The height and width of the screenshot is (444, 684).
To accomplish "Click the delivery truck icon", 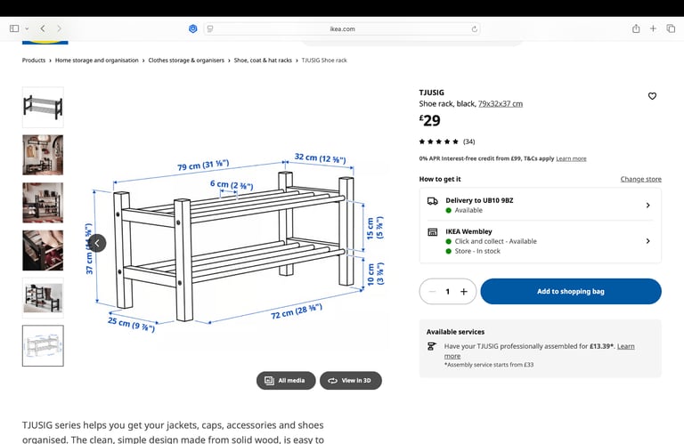I will 432,201.
